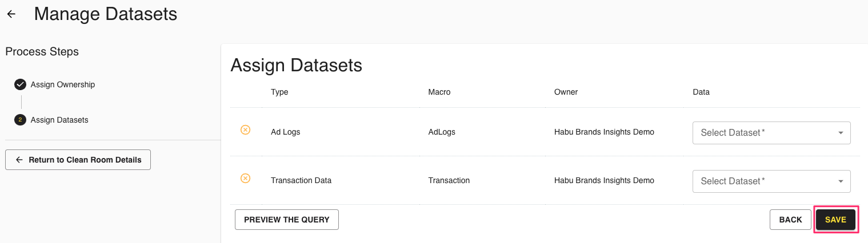Screen dimensions: 868x243
Task: Select the Assign Ownership process step
Action: [63, 84]
